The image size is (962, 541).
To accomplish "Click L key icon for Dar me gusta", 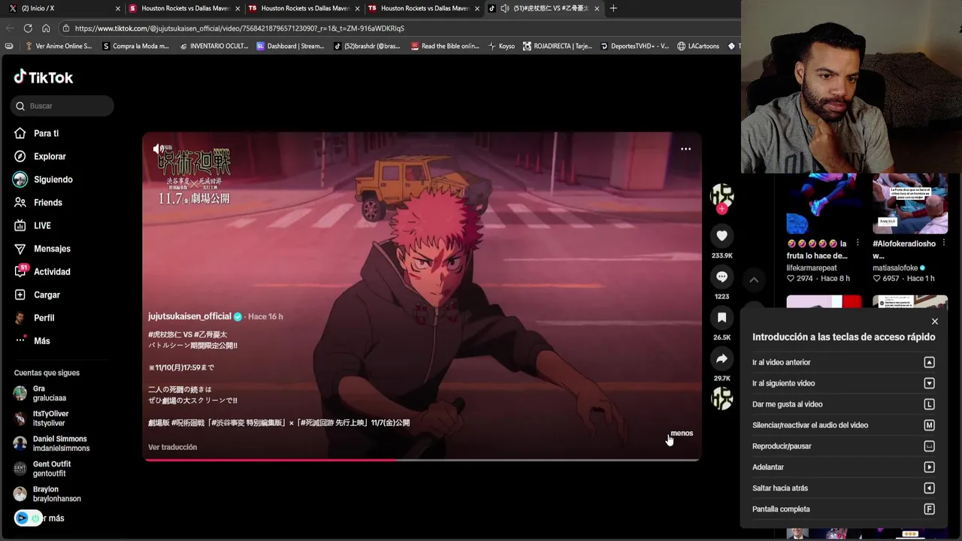I will (929, 404).
